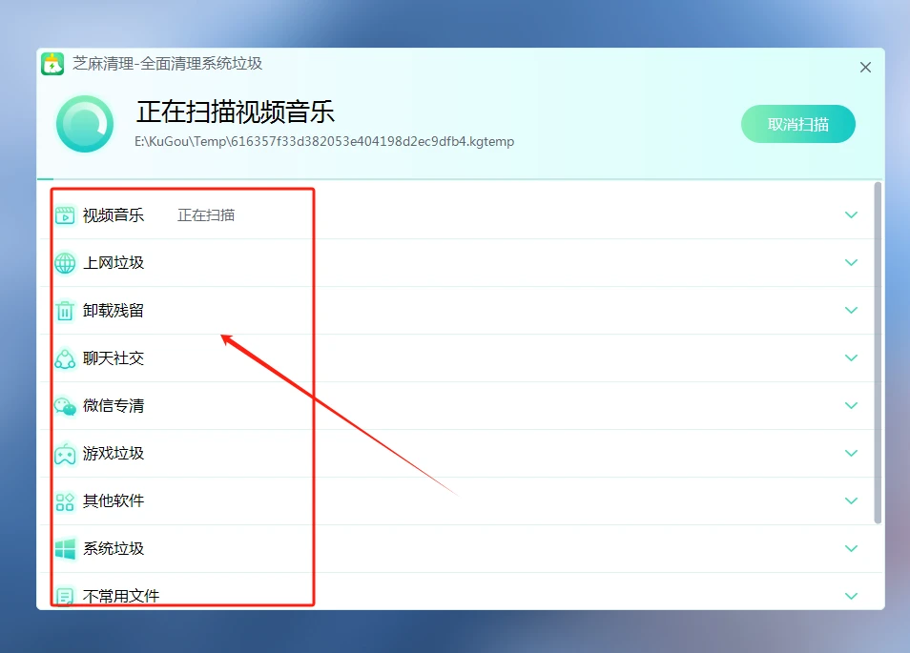This screenshot has width=910, height=653.
Task: Select the 其他软件 category label
Action: point(114,500)
